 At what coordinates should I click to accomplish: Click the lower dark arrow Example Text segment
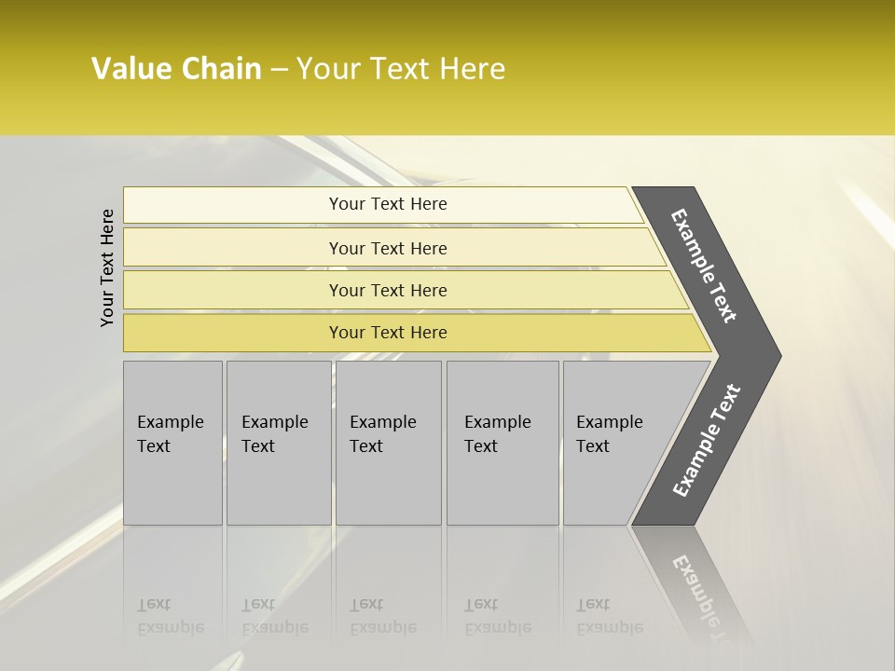coord(706,440)
